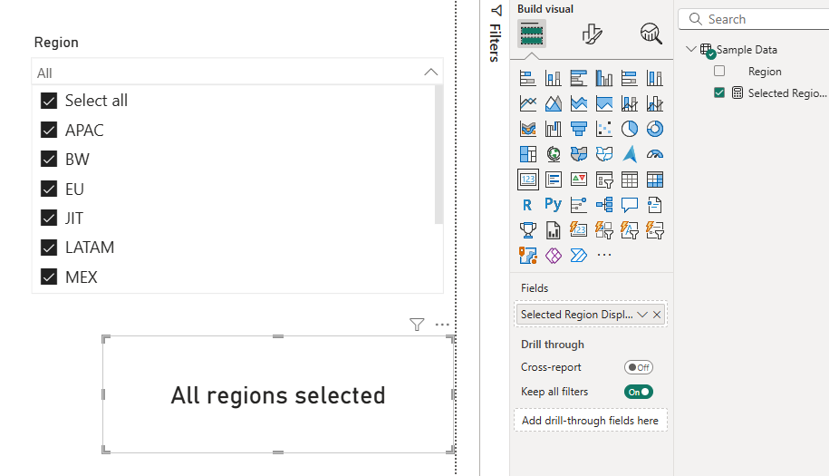This screenshot has width=829, height=476.
Task: Open More options on the card visual
Action: (x=442, y=325)
